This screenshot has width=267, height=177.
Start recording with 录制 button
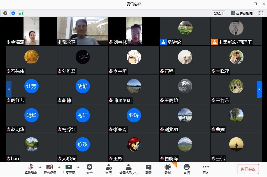pos(167,169)
